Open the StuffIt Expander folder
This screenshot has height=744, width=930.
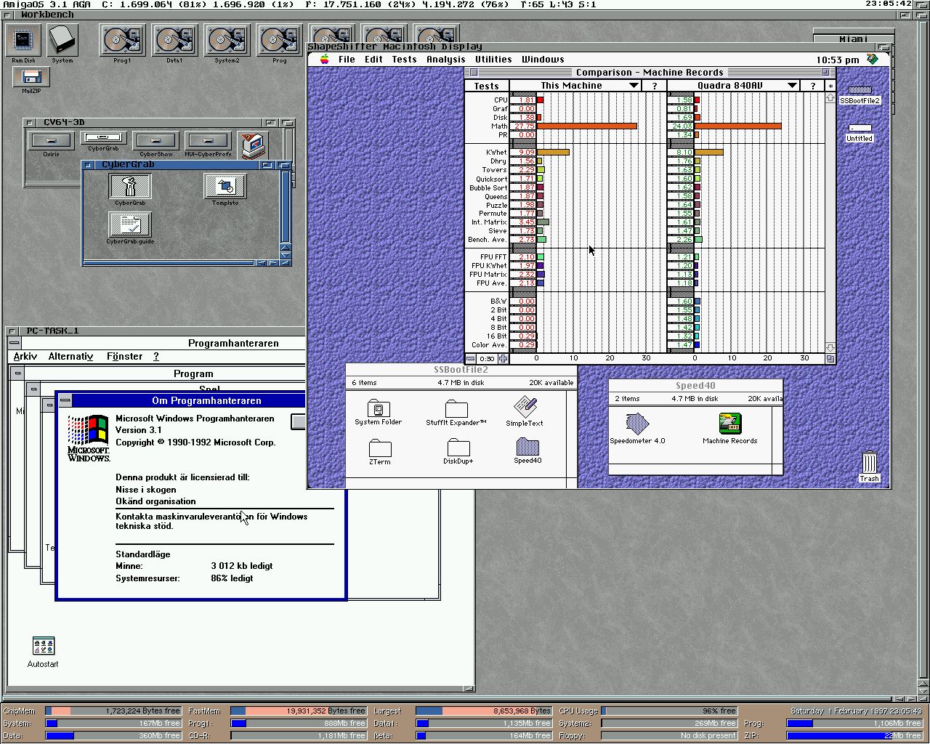456,408
